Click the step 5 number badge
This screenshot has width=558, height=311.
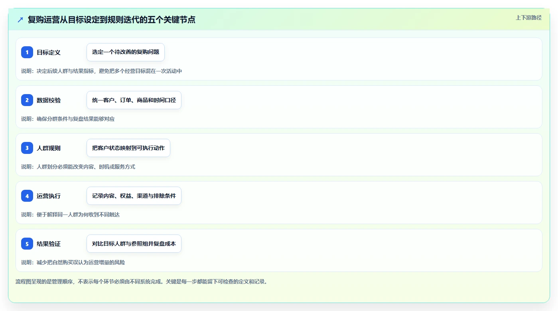click(x=27, y=244)
